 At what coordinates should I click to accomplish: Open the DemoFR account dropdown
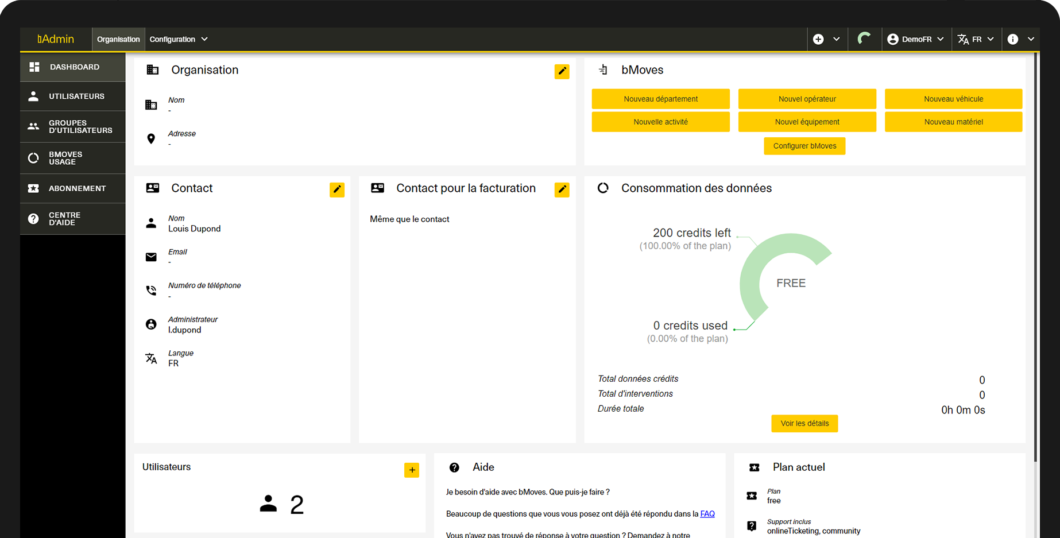[x=915, y=39]
